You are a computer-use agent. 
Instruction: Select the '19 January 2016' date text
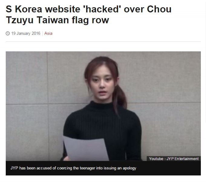(26, 33)
